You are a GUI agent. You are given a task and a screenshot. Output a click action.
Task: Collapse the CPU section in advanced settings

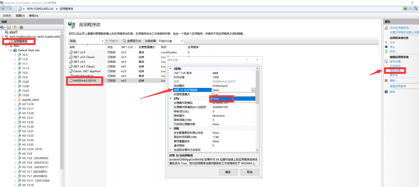pyautogui.click(x=170, y=99)
